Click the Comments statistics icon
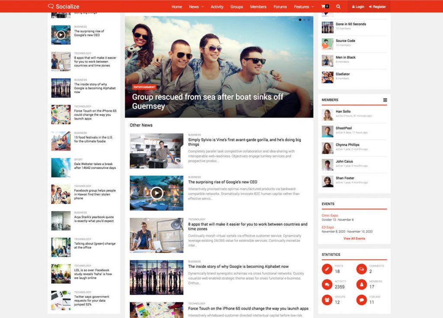Image resolution: width=443 pixels, height=318 pixels. [x=361, y=269]
